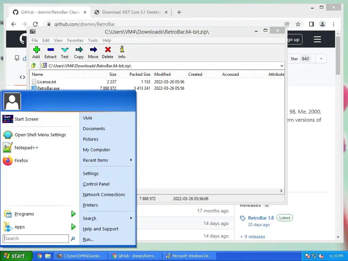Image resolution: width=348 pixels, height=261 pixels.
Task: Open the Edit menu in 7-Zip
Action: pos(46,40)
